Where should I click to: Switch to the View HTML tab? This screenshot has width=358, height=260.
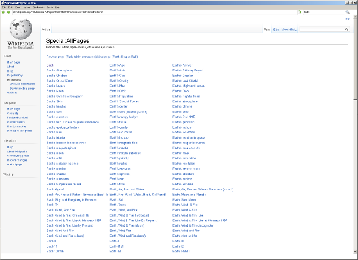(x=289, y=29)
